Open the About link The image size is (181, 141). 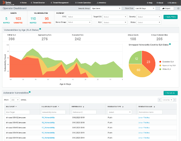click(x=160, y=3)
